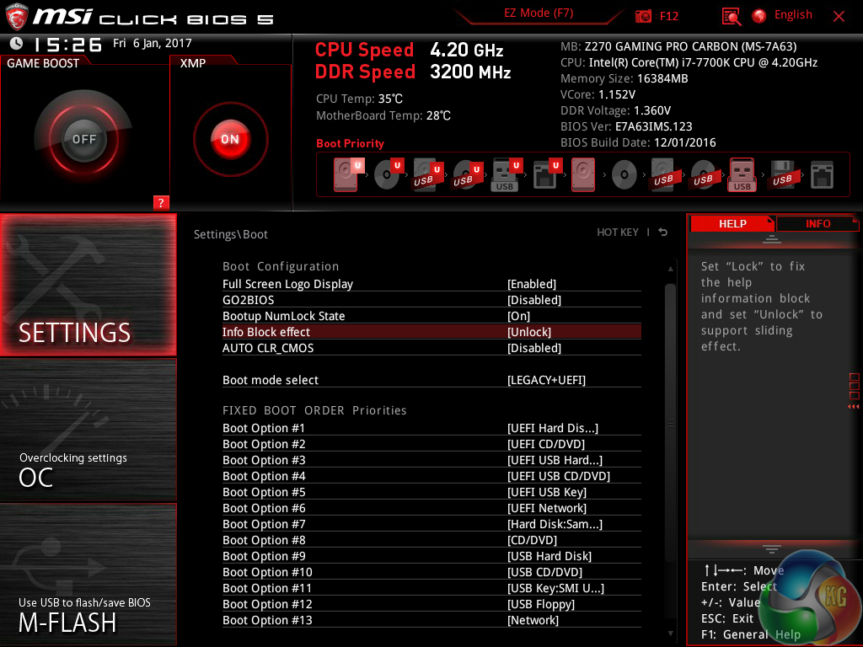Select the first UEFI hard disk boot icon

[346, 176]
